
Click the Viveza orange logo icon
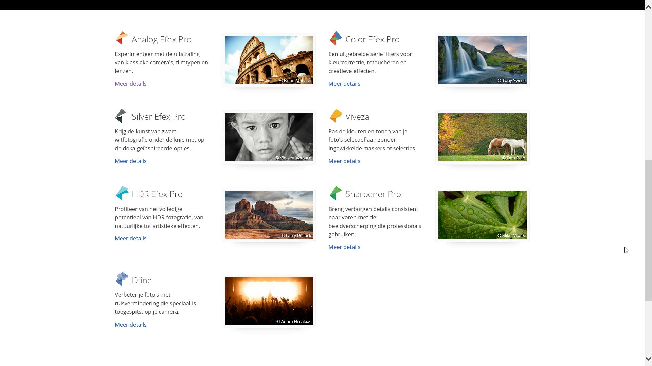336,116
